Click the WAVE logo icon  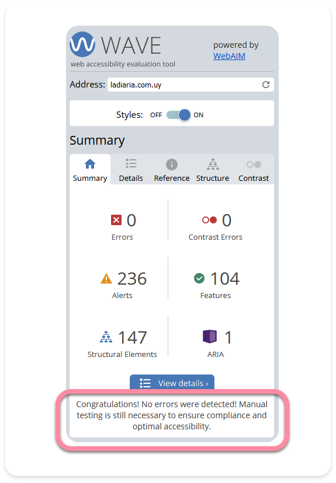click(82, 44)
